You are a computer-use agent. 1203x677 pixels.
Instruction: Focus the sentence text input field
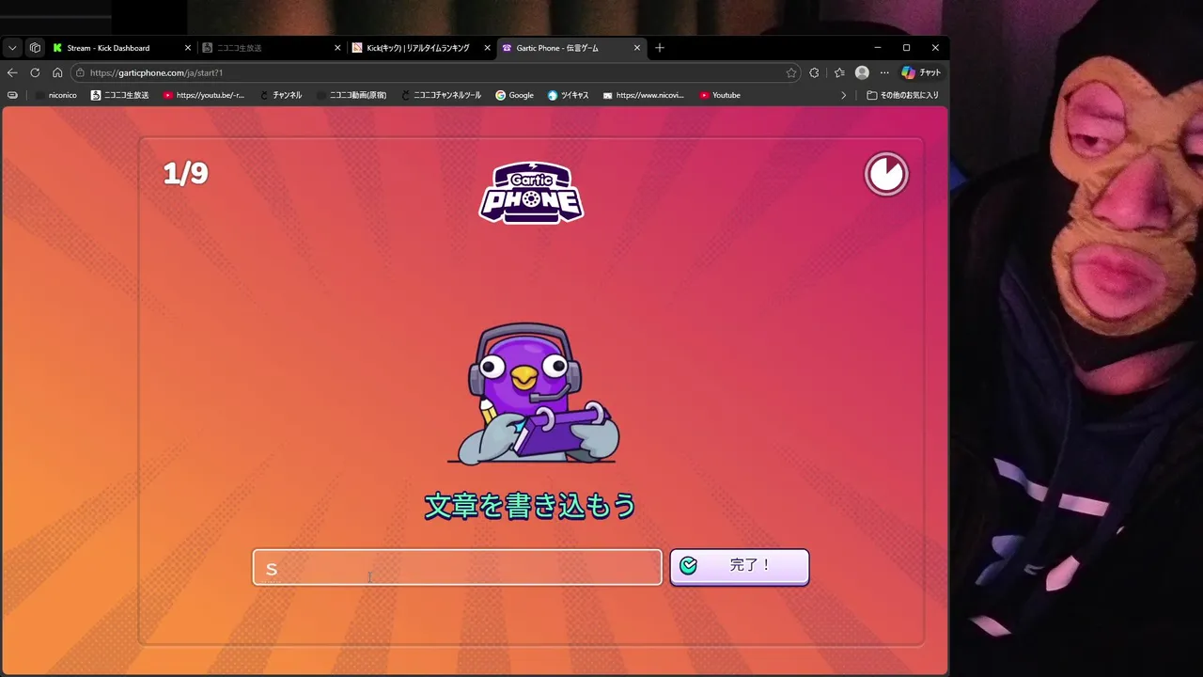tap(457, 567)
